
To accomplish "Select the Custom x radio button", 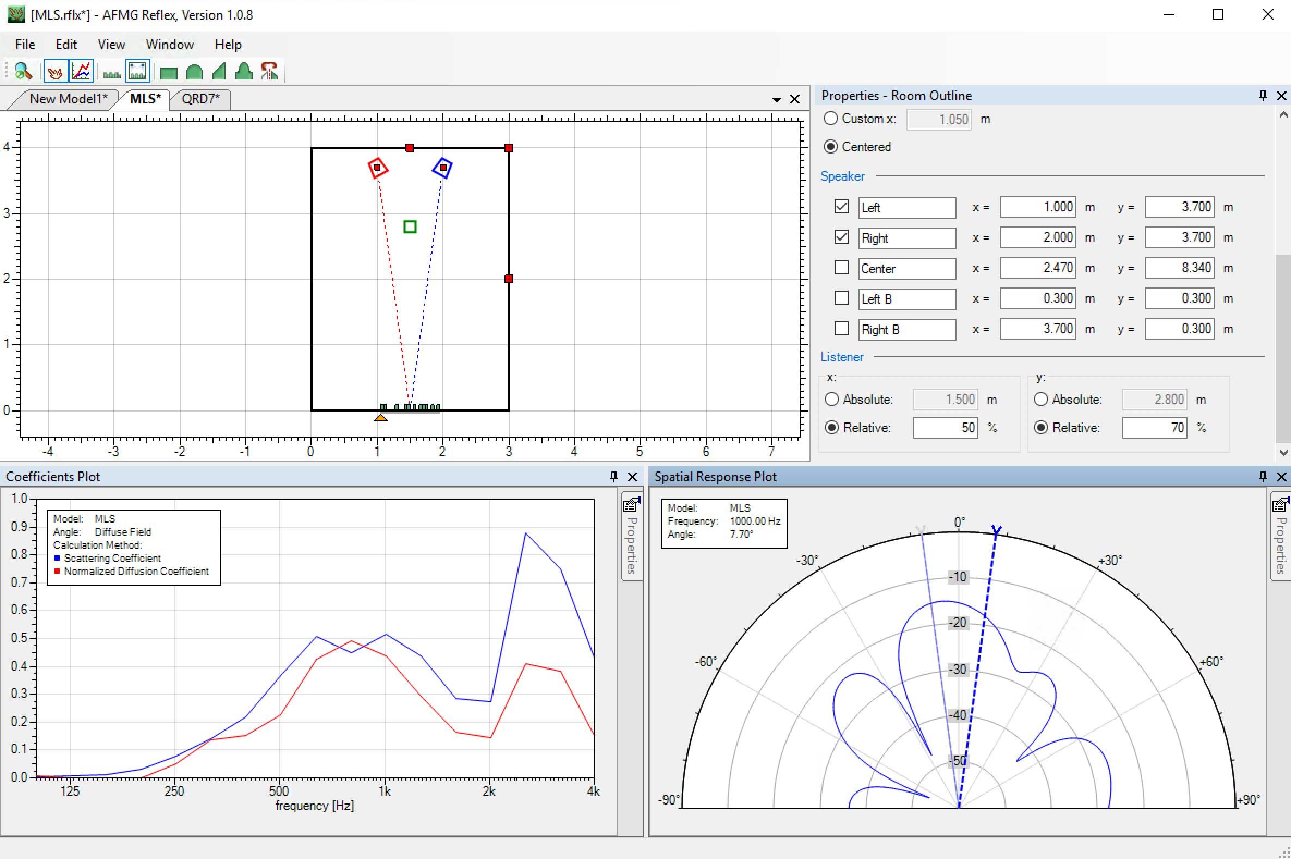I will (831, 118).
